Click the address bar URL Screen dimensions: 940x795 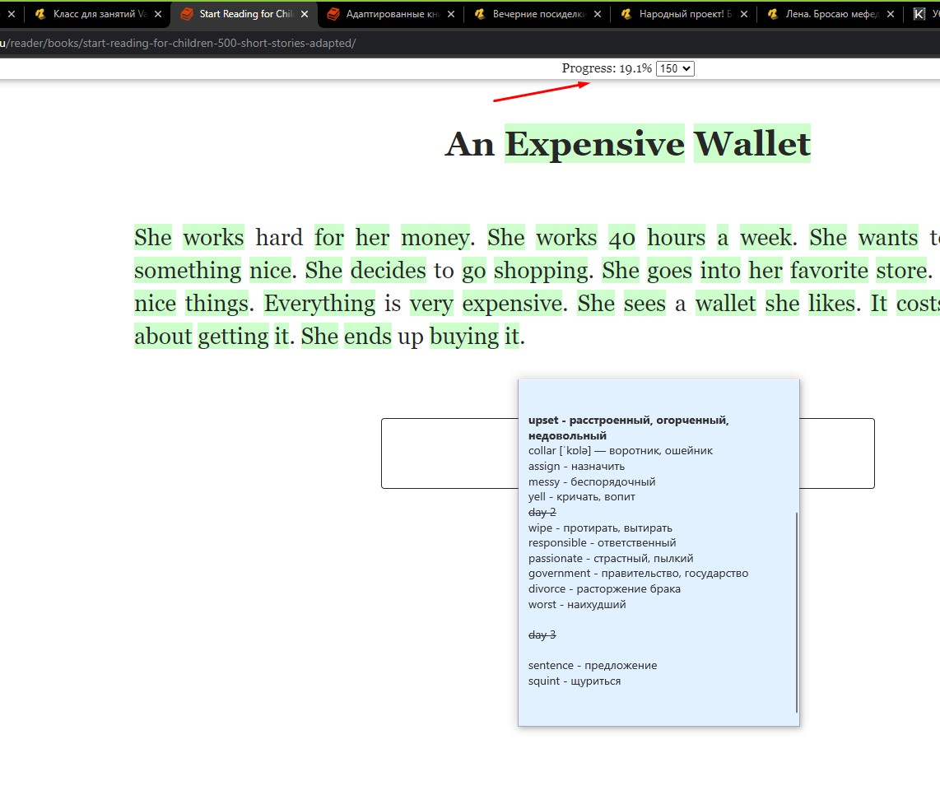(181, 43)
